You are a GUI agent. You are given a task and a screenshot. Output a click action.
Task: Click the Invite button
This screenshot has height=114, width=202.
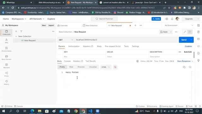click(156, 19)
